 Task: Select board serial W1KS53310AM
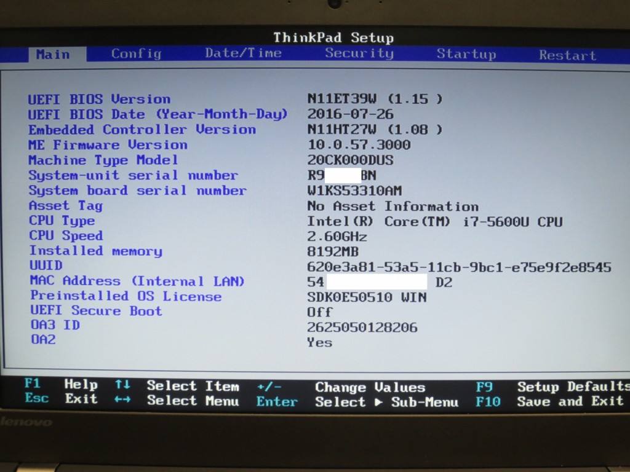click(x=354, y=191)
